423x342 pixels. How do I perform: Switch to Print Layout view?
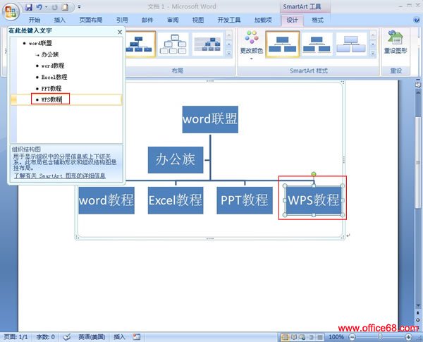pyautogui.click(x=285, y=337)
